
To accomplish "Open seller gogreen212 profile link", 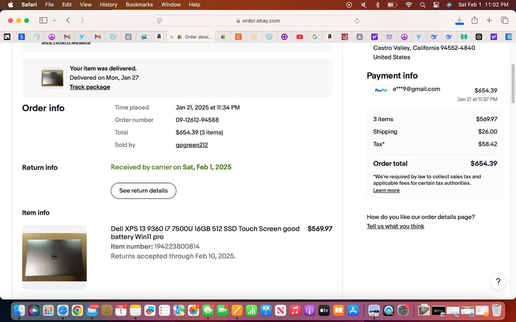I will pyautogui.click(x=191, y=145).
